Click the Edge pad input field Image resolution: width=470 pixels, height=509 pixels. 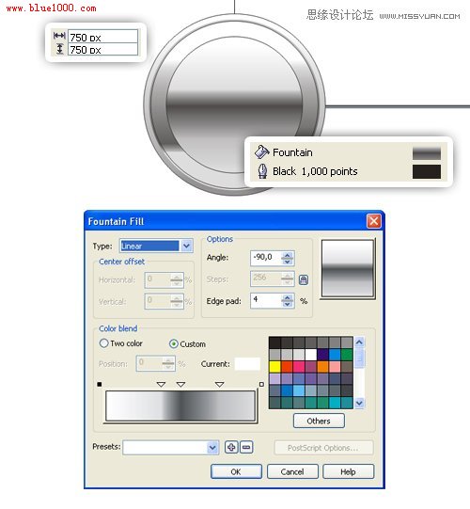click(266, 300)
